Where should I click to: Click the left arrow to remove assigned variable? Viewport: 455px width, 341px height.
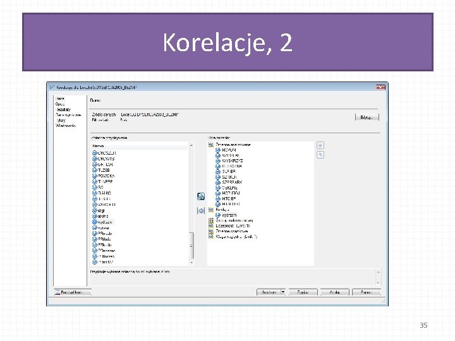tap(201, 210)
